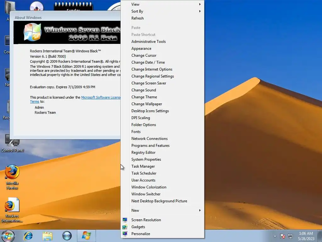This screenshot has height=242, width=322.
Task: Select the Personalize entry
Action: [163, 234]
